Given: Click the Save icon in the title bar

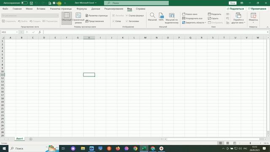Looking at the screenshot, I should pos(31,3).
